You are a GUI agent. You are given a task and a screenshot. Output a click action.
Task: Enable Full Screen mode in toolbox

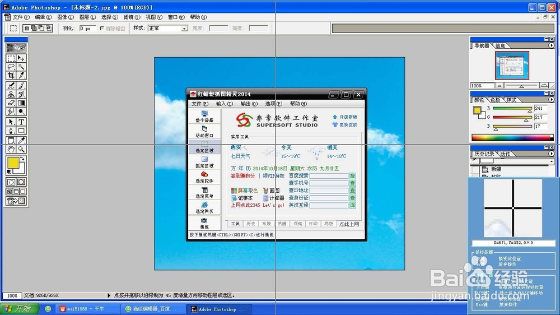(x=22, y=192)
